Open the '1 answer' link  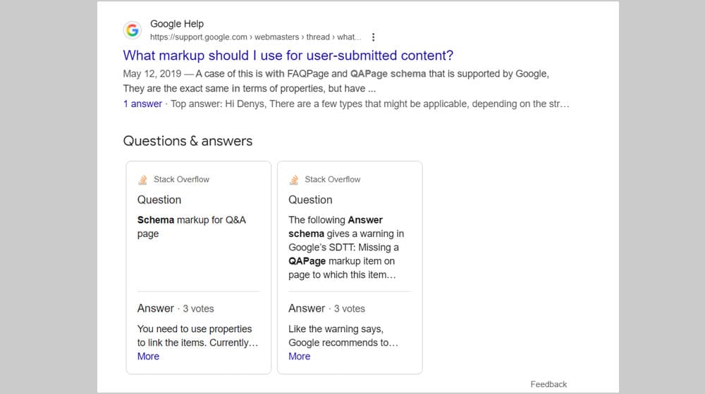(x=142, y=104)
